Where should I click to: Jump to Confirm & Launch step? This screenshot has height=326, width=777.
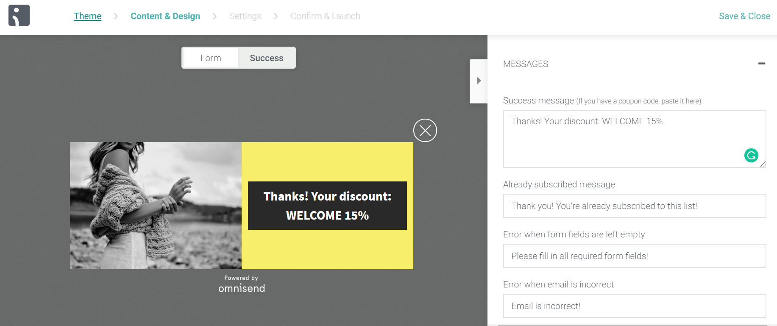click(326, 16)
